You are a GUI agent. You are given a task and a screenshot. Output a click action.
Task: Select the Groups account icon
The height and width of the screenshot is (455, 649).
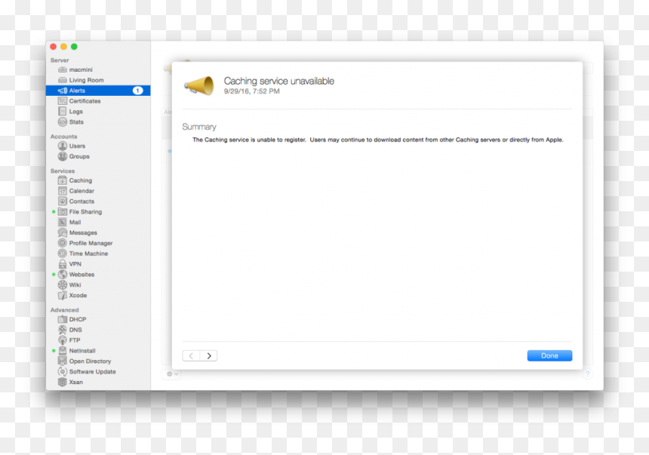[x=63, y=156]
